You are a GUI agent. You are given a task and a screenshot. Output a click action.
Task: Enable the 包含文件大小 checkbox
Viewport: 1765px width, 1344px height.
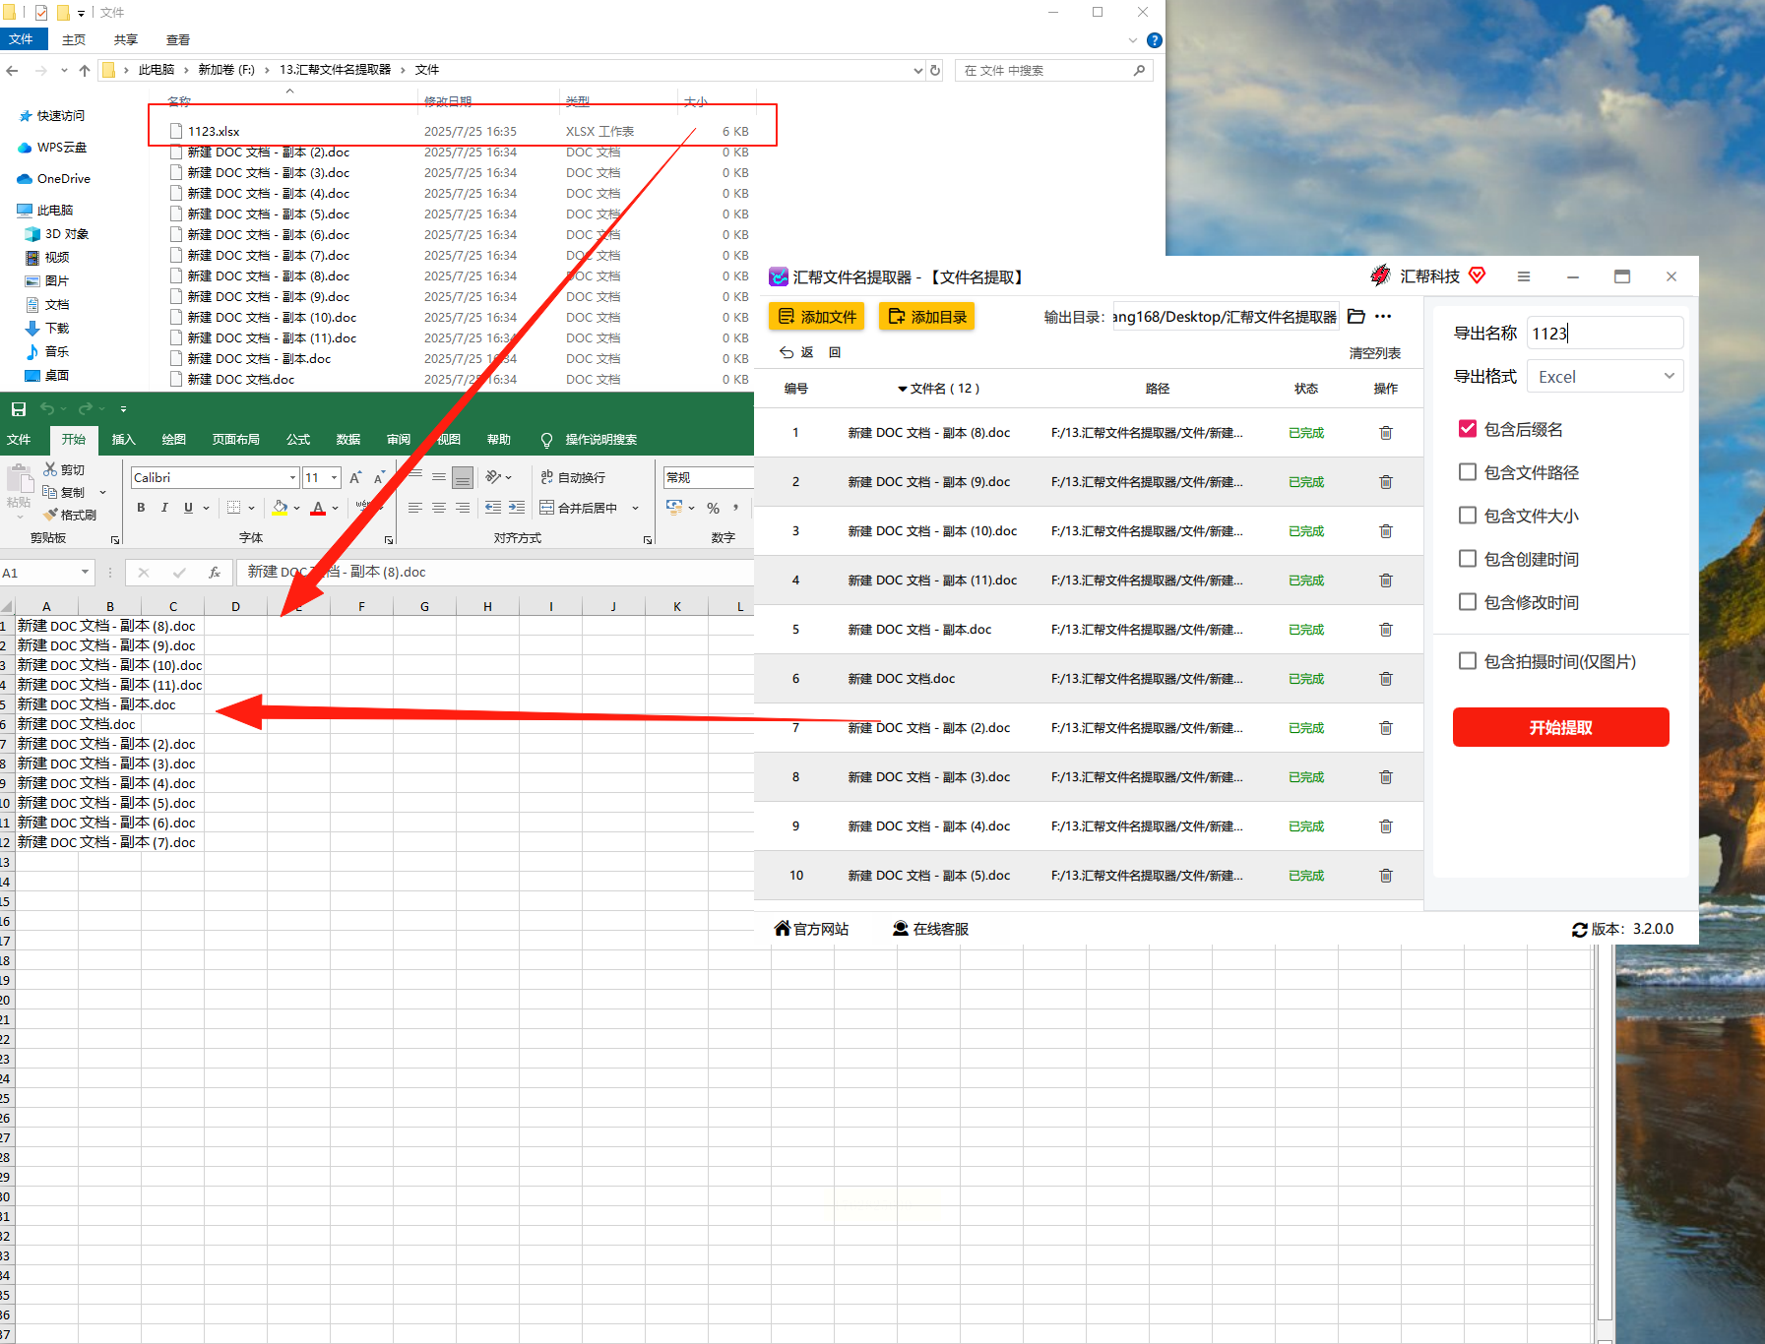[x=1467, y=516]
